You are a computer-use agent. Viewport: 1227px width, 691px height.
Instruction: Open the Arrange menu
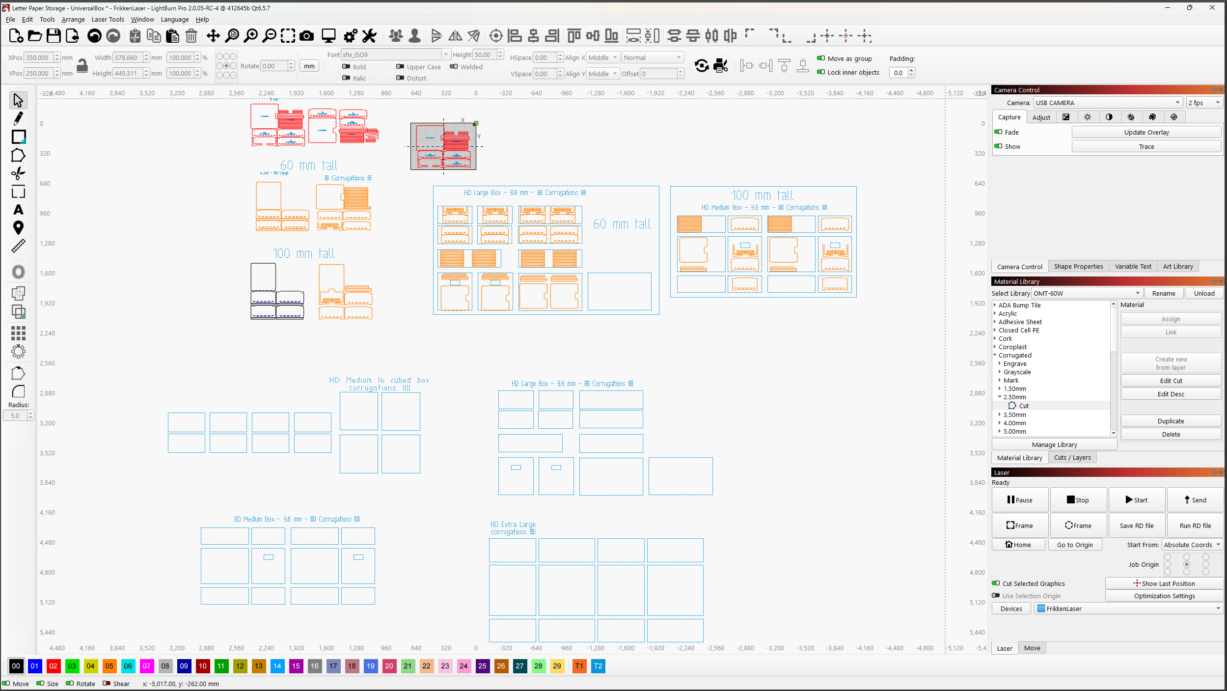(x=73, y=19)
